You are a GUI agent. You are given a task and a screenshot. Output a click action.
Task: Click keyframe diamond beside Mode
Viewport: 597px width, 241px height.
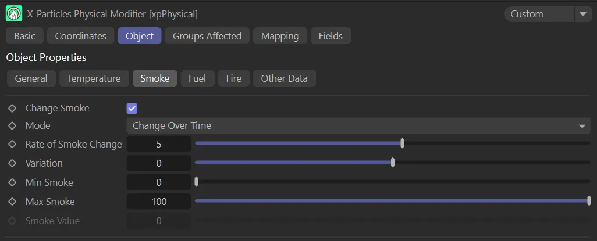pos(12,125)
